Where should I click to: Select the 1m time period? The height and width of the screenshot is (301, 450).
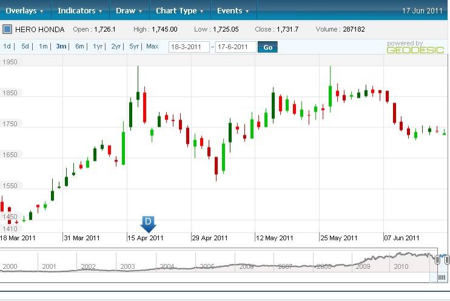(43, 47)
